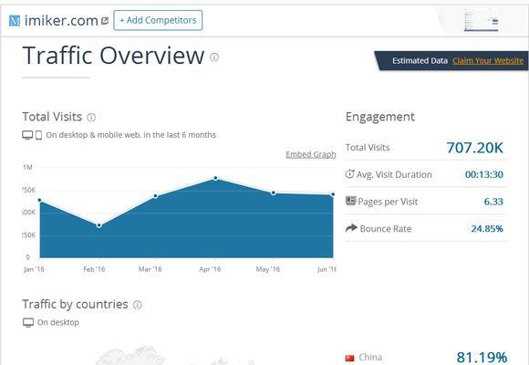Click the Pages per Visit label
The height and width of the screenshot is (365, 529).
[x=388, y=202]
